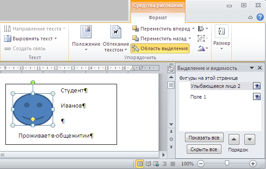This screenshot has width=266, height=169.
Task: Click the green rotation handle of smiley
Action: (x=33, y=82)
